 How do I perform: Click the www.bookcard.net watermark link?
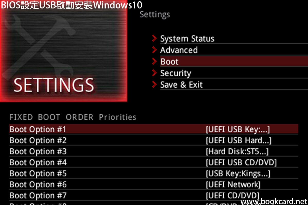pyautogui.click(x=274, y=202)
